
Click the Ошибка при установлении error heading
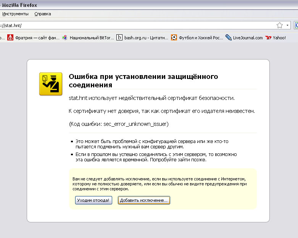point(143,80)
